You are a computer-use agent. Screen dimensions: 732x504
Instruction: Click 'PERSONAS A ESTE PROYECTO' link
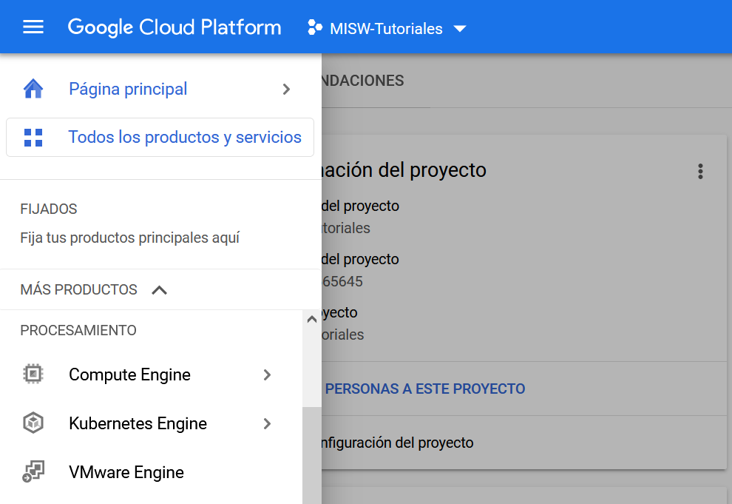tap(425, 389)
